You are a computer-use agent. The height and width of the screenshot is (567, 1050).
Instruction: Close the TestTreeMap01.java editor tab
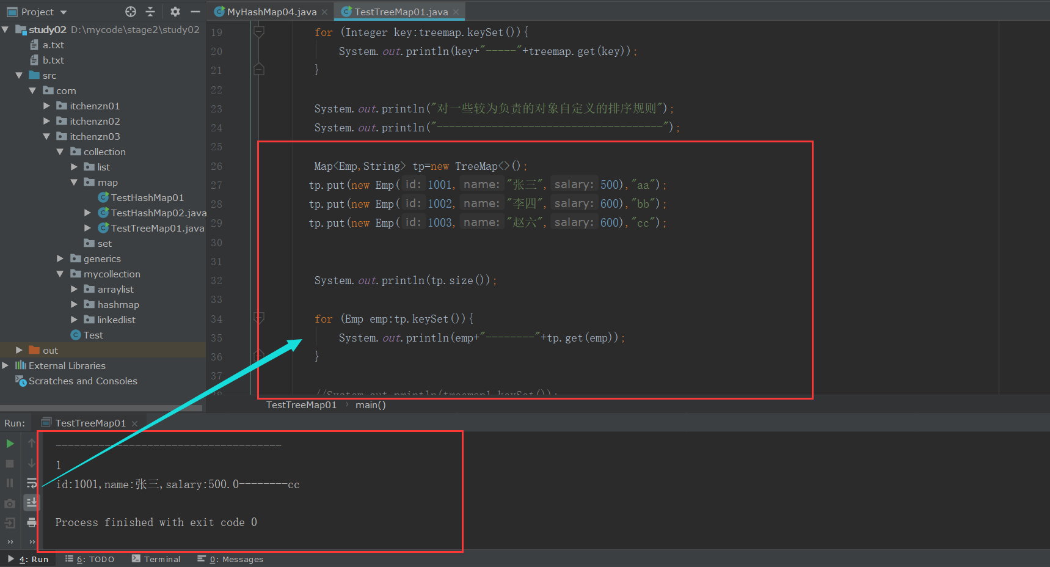(x=456, y=12)
